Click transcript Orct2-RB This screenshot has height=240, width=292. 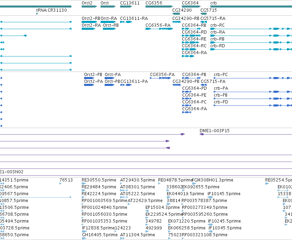[x=90, y=22]
